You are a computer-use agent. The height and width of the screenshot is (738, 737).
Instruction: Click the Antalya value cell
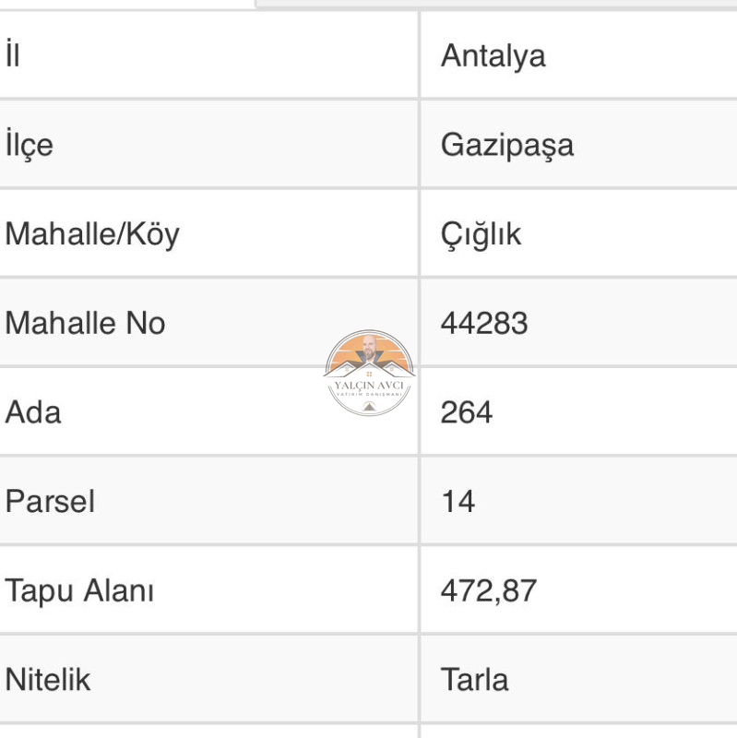[493, 56]
